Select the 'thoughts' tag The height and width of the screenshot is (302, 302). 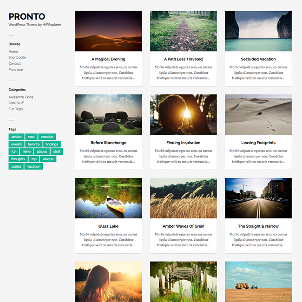(x=18, y=159)
